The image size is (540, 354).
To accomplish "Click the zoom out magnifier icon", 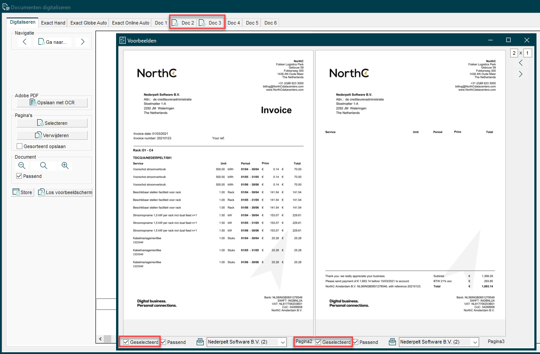I will pos(21,166).
